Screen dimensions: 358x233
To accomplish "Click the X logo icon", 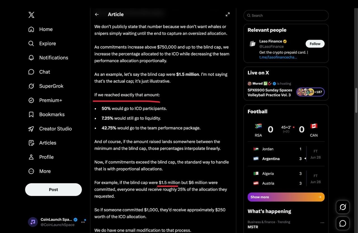I will coord(31,15).
